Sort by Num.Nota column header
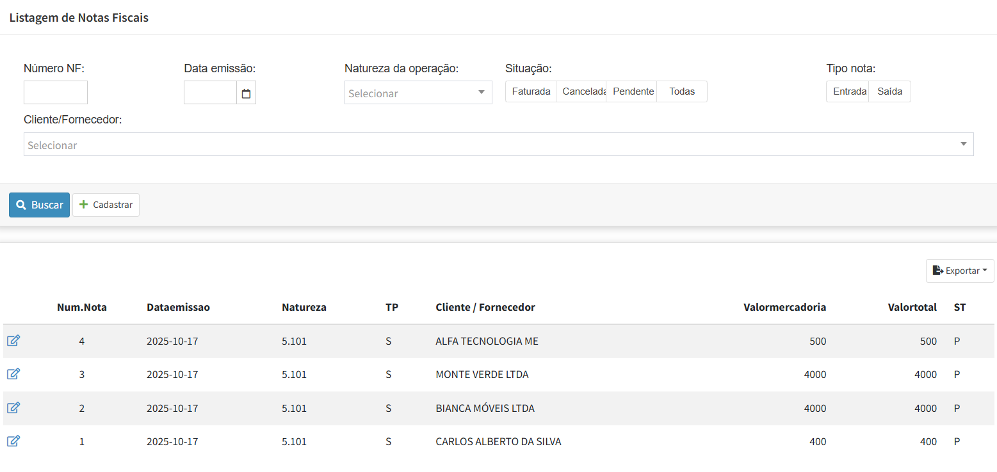Screen dimensions: 997x472 point(82,308)
